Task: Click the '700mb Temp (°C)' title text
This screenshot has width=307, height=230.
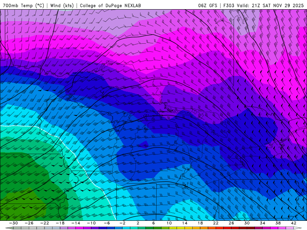Action: point(23,5)
